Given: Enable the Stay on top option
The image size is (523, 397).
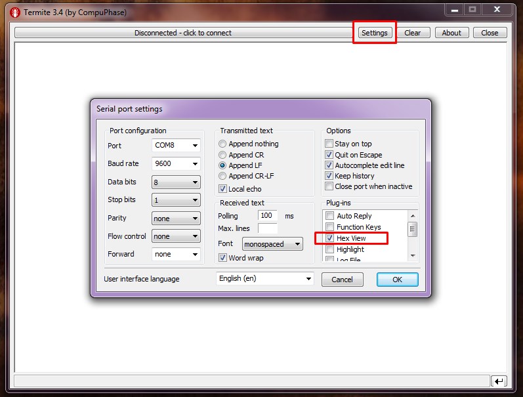Looking at the screenshot, I should (x=329, y=144).
